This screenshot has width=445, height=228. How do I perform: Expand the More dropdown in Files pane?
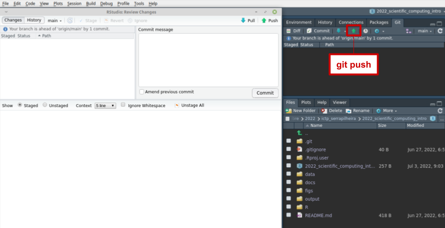point(387,110)
